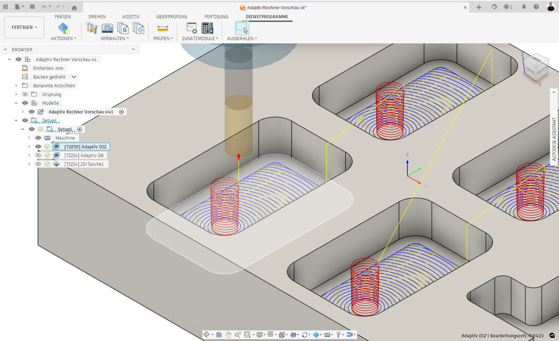Open the calculator add-in icon
The width and height of the screenshot is (559, 341).
tap(207, 28)
